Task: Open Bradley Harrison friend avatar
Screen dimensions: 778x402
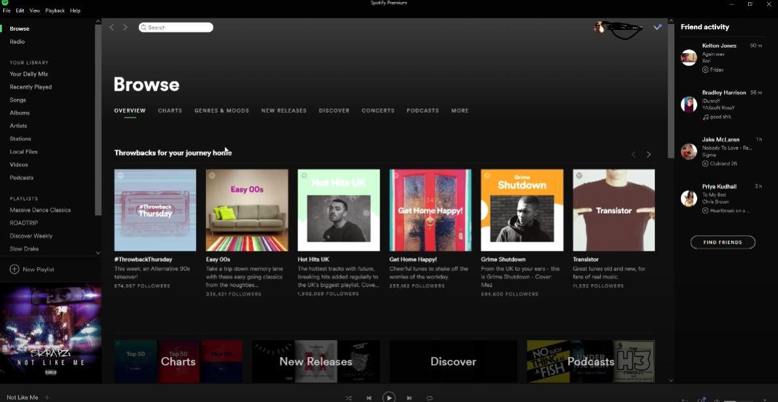Action: (689, 105)
